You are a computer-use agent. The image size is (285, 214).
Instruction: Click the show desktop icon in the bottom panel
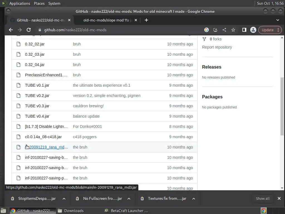click(3, 211)
